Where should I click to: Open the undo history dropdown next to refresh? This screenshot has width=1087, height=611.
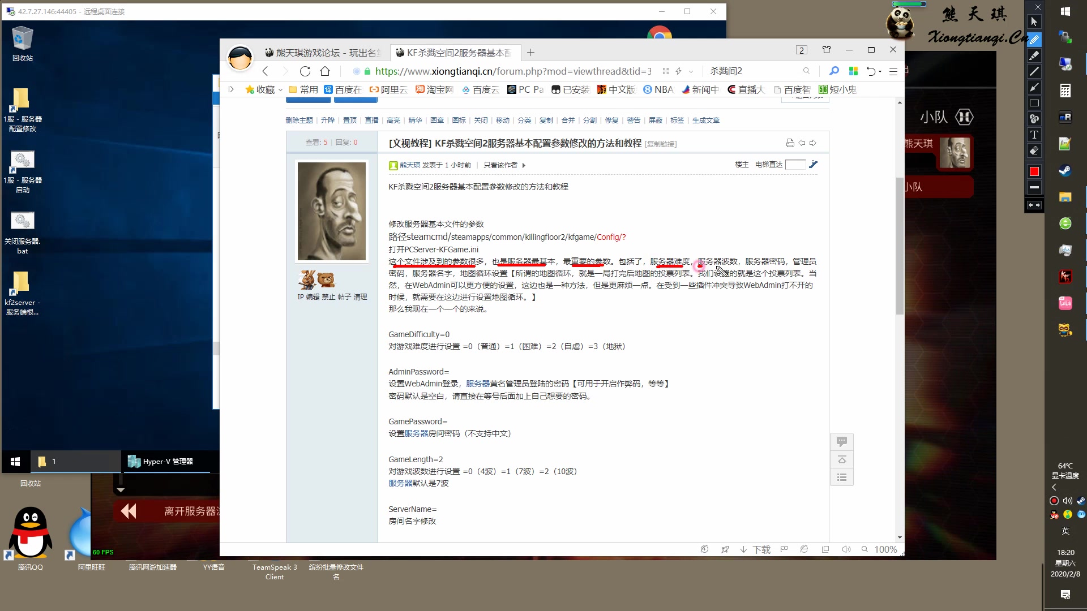pyautogui.click(x=880, y=71)
